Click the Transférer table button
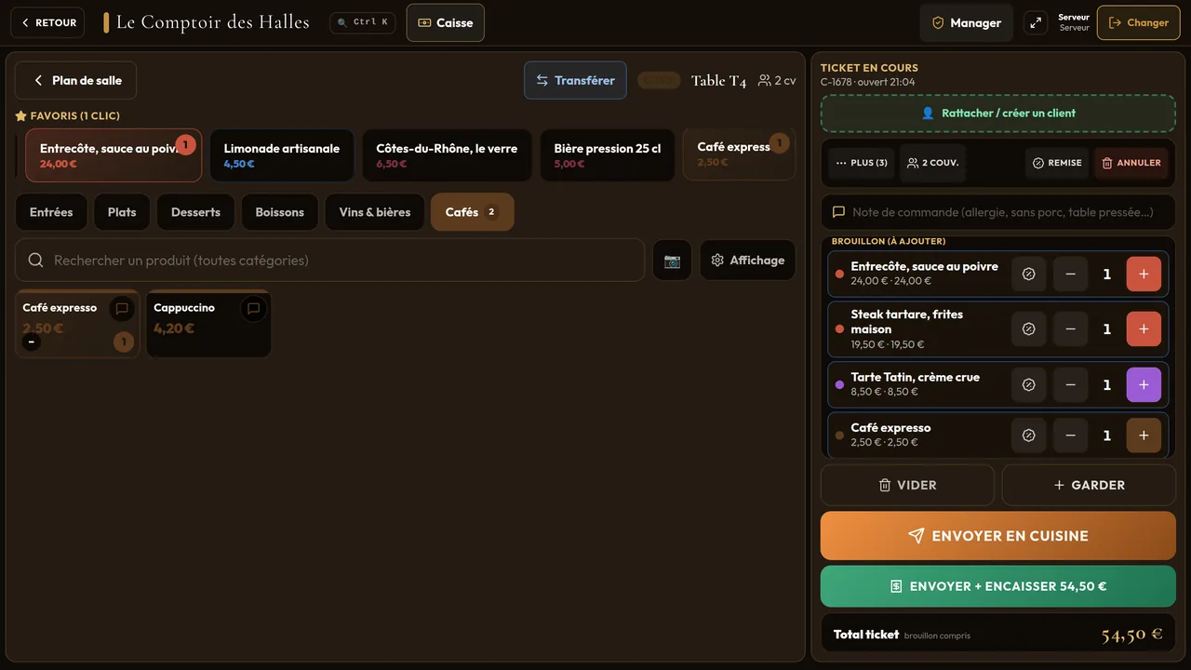Screen dimensions: 1191x670 (575, 80)
